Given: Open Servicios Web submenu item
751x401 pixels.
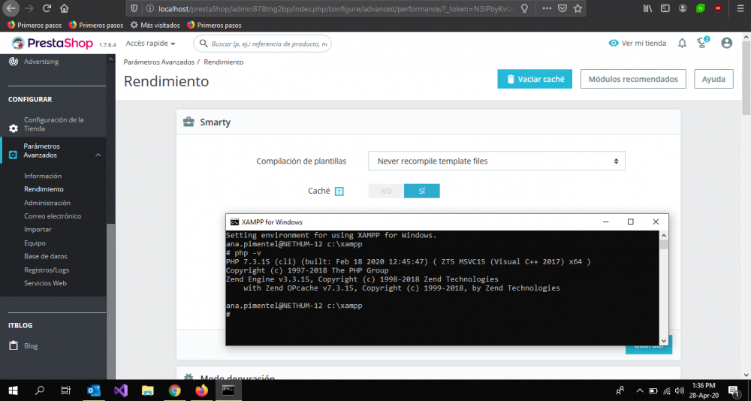Looking at the screenshot, I should tap(45, 283).
